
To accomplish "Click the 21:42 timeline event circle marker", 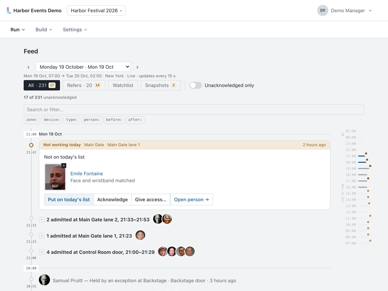I will click(31, 145).
